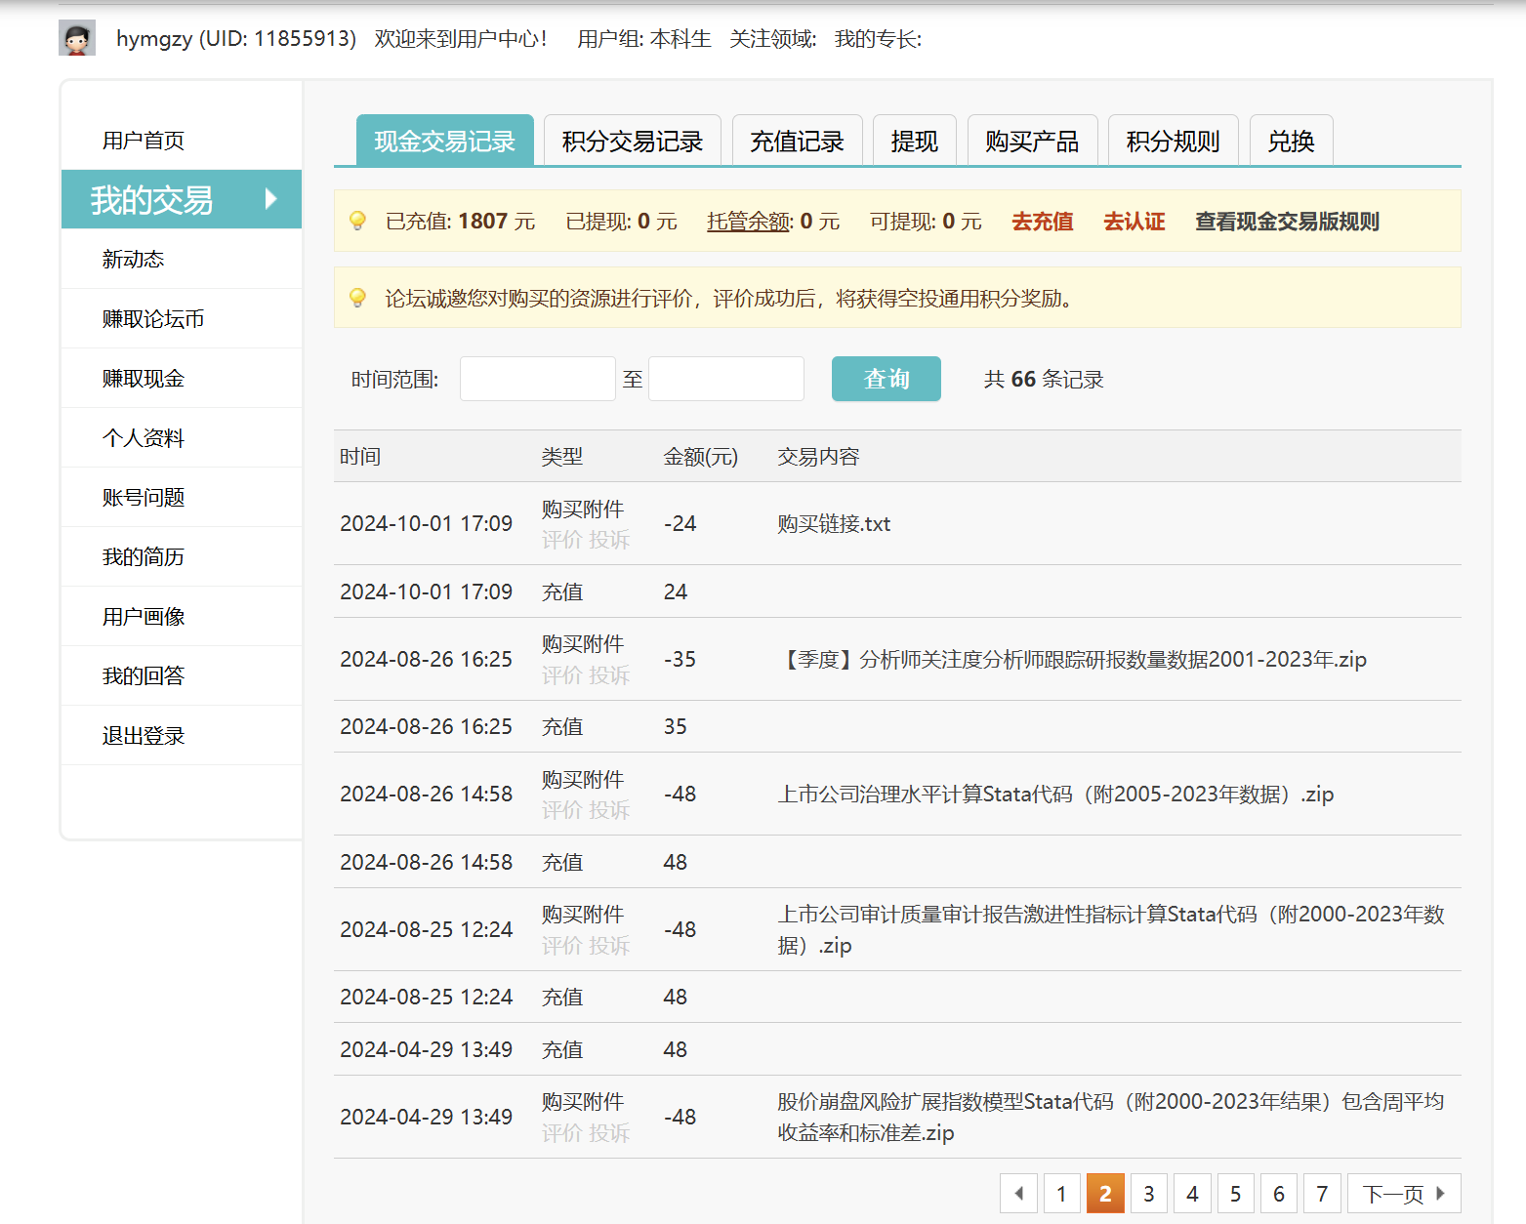
Task: Open the 充值记录 tab
Action: [797, 142]
